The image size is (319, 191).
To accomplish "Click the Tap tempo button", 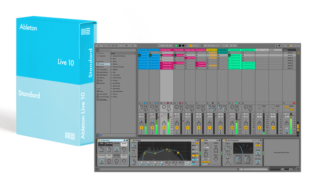I will 103,46.
